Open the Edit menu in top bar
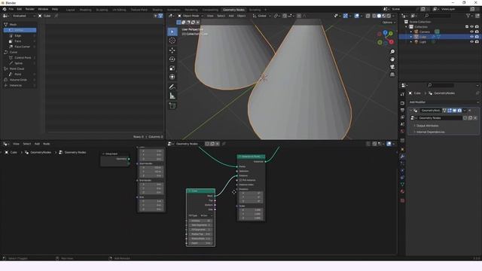 (x=20, y=9)
